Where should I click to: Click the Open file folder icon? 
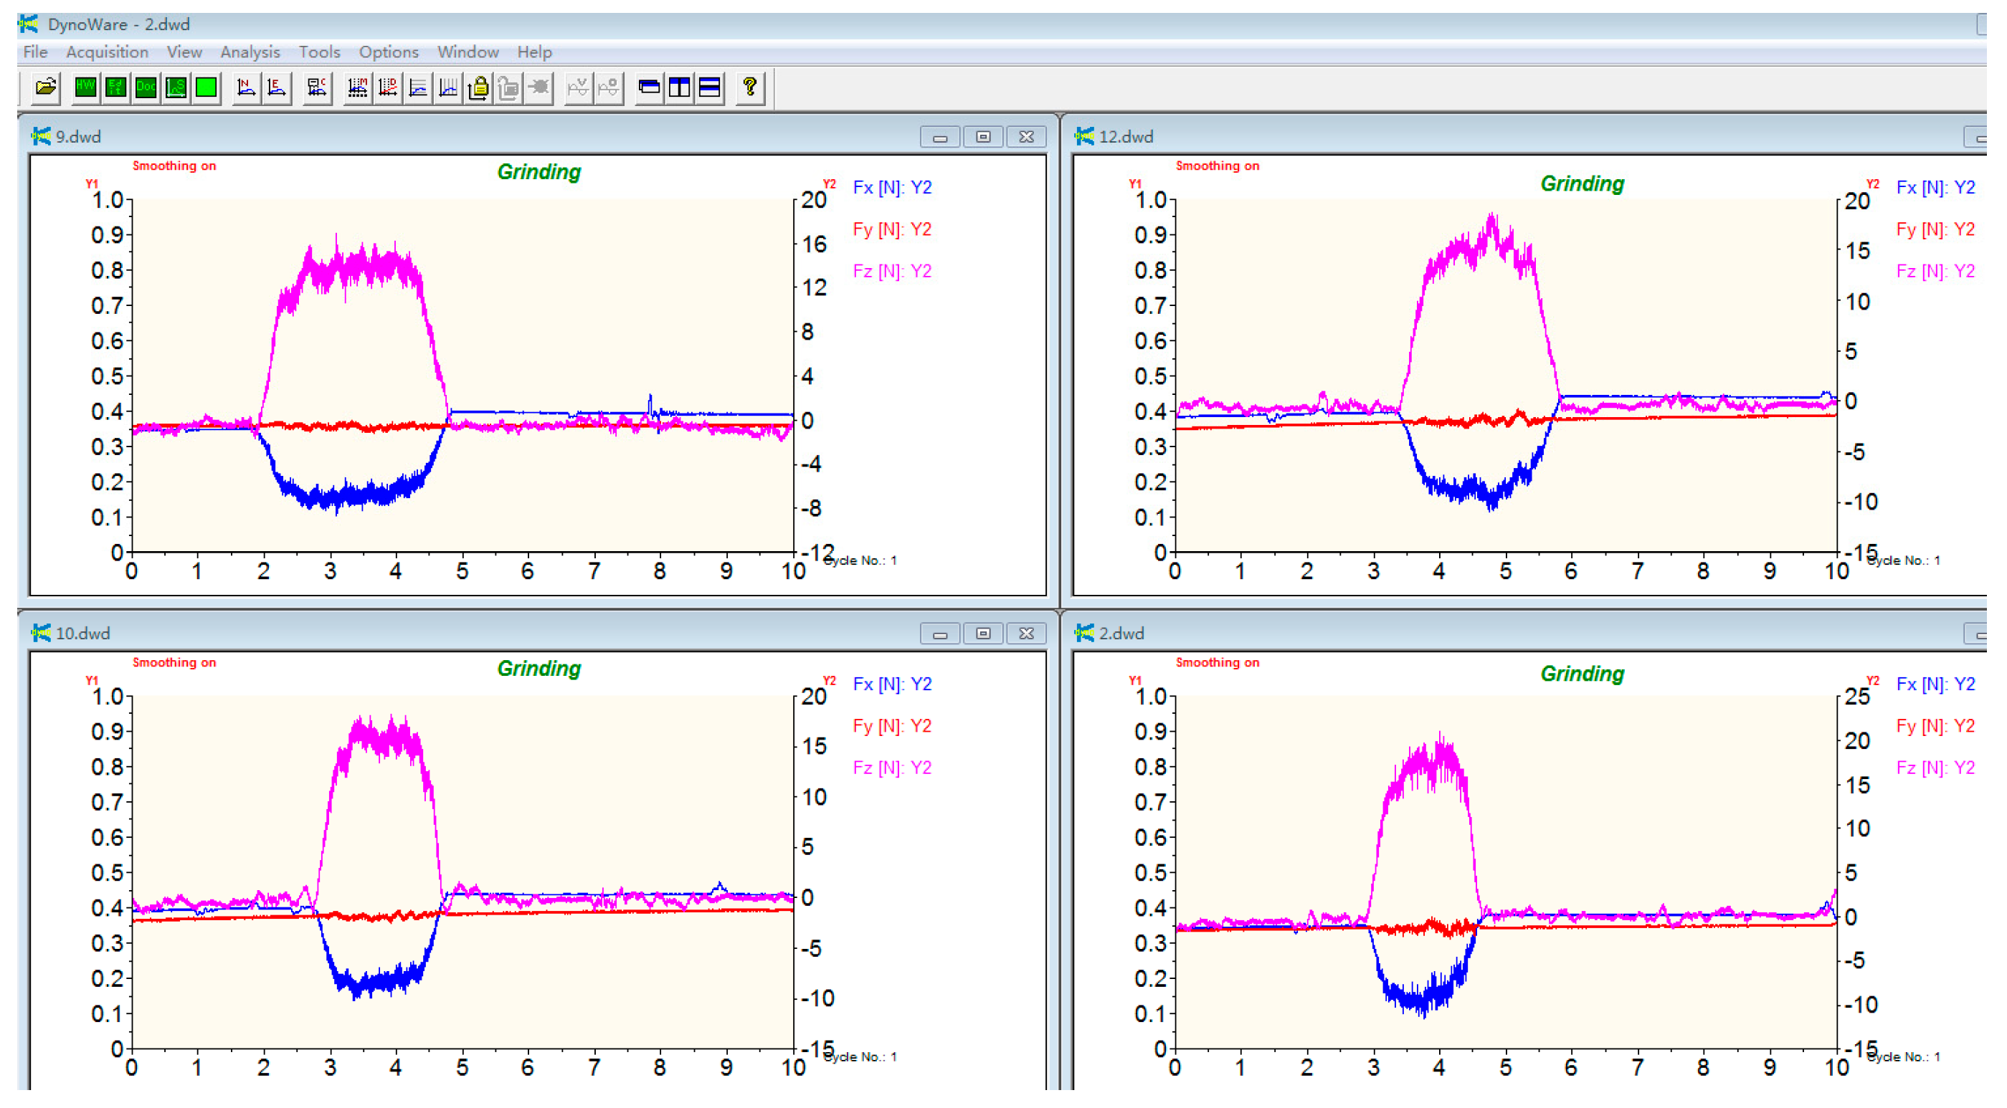pyautogui.click(x=46, y=87)
